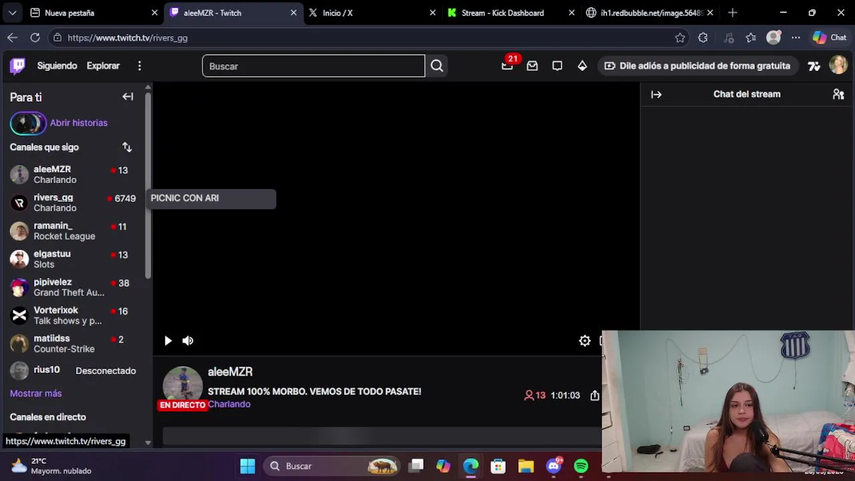855x481 pixels.
Task: Switch to Stream - Kick Dashboard tab
Action: tap(510, 13)
